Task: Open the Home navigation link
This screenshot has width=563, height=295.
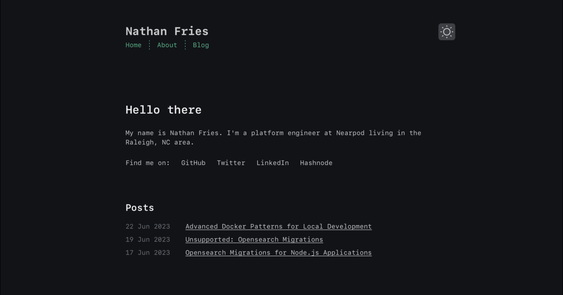Action: pyautogui.click(x=133, y=45)
